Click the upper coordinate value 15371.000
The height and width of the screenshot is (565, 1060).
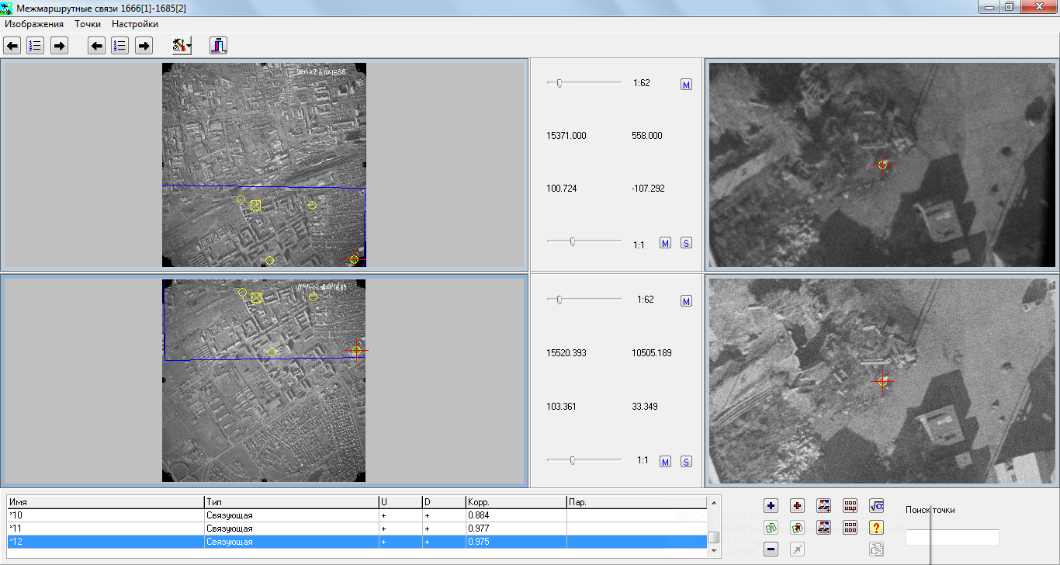pos(566,136)
